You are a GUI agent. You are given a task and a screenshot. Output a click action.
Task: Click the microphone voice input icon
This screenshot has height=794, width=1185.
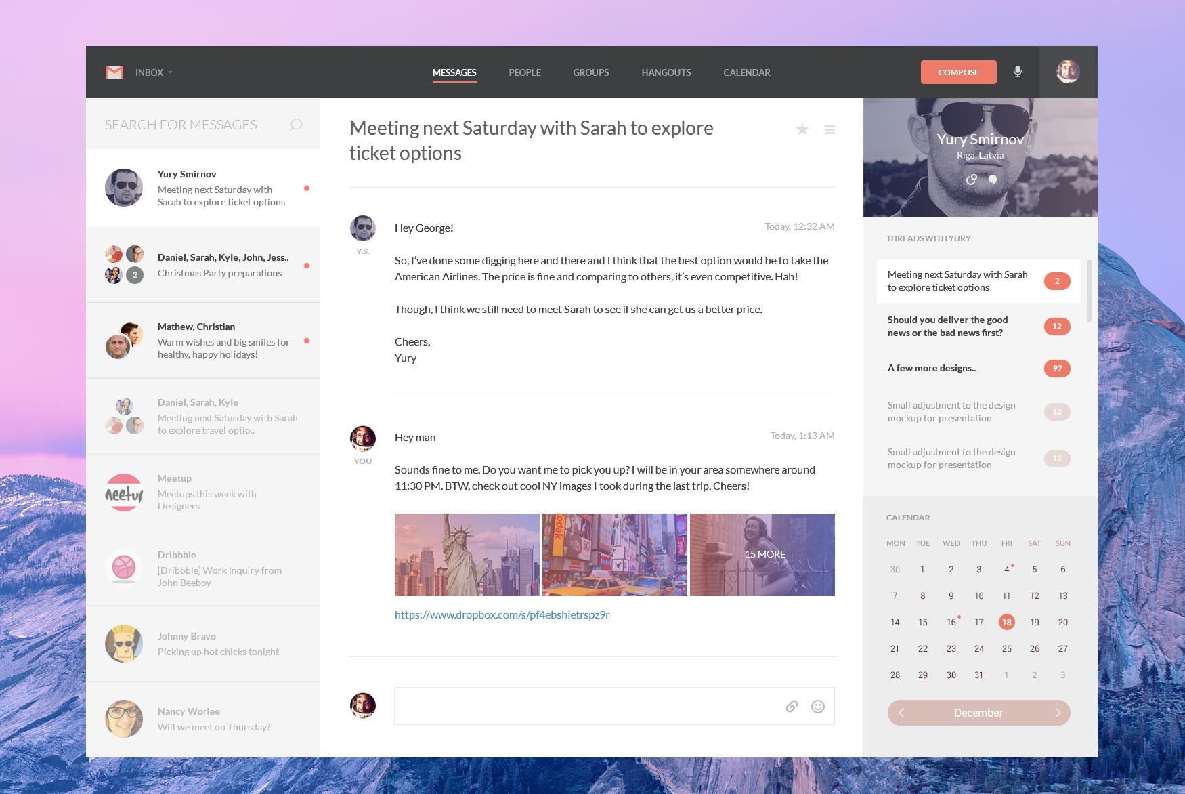click(x=1017, y=72)
